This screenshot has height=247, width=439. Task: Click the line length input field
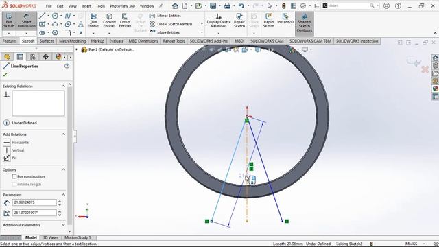coord(34,202)
